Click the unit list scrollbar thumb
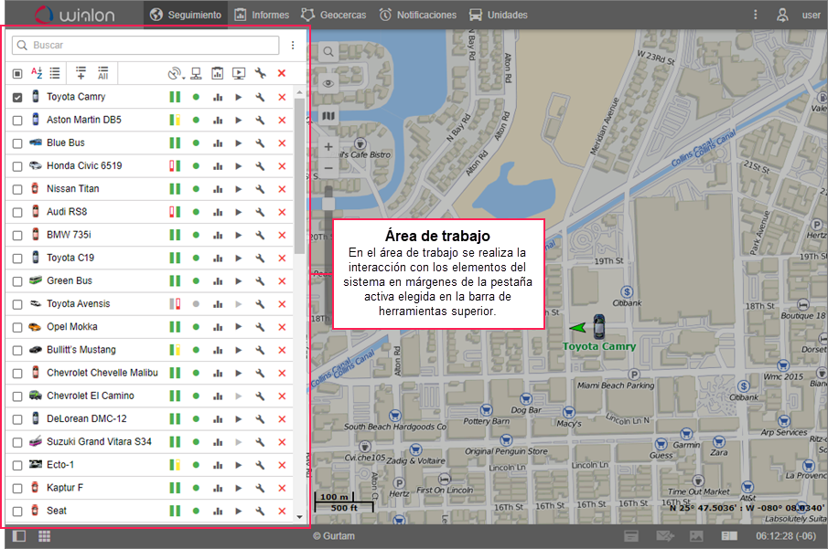 coord(299,176)
